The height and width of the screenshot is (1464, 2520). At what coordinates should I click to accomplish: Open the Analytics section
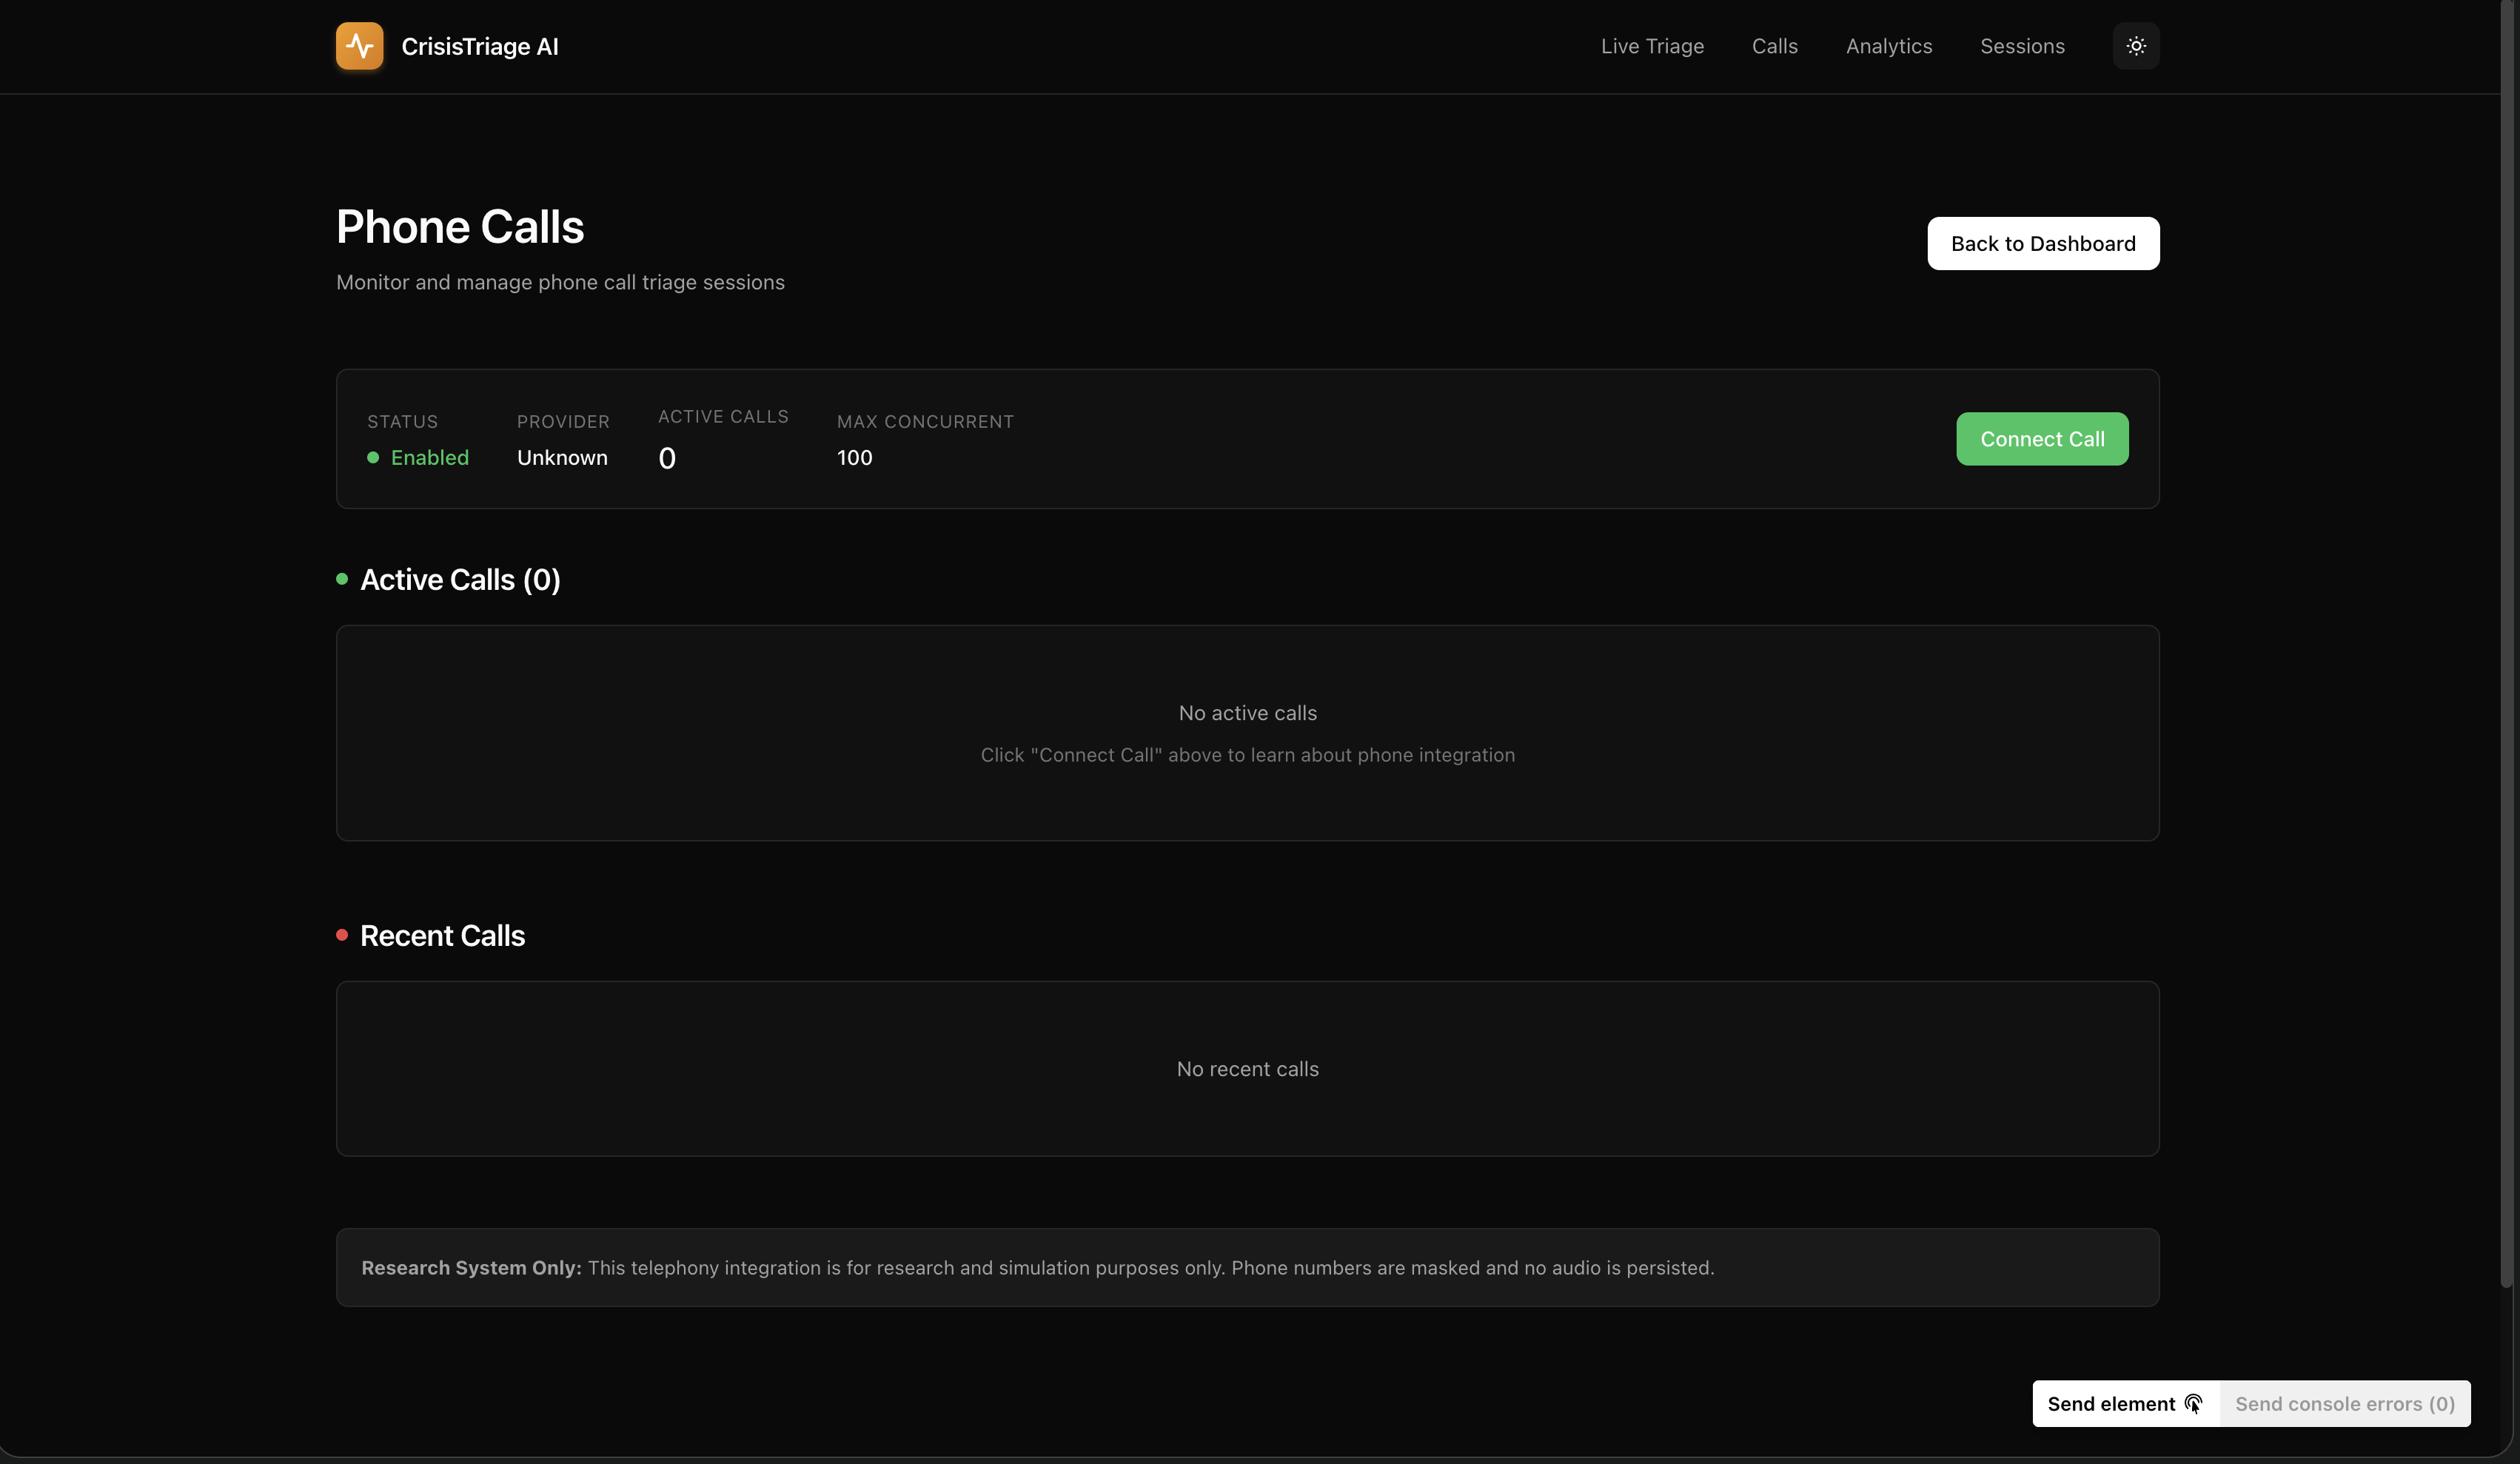point(1888,46)
